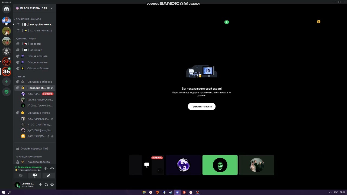Viewport: 347px width, 195px height.
Task: Open настройка-комнаты text channel
Action: pos(35,24)
